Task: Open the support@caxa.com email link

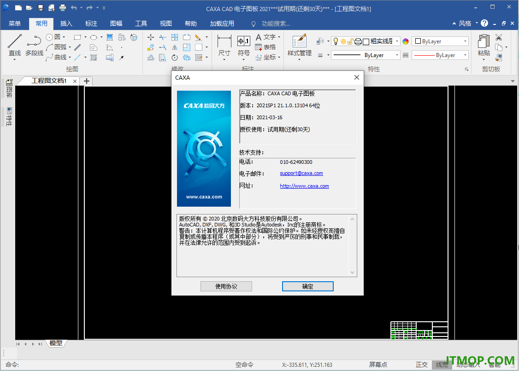Action: (x=301, y=173)
